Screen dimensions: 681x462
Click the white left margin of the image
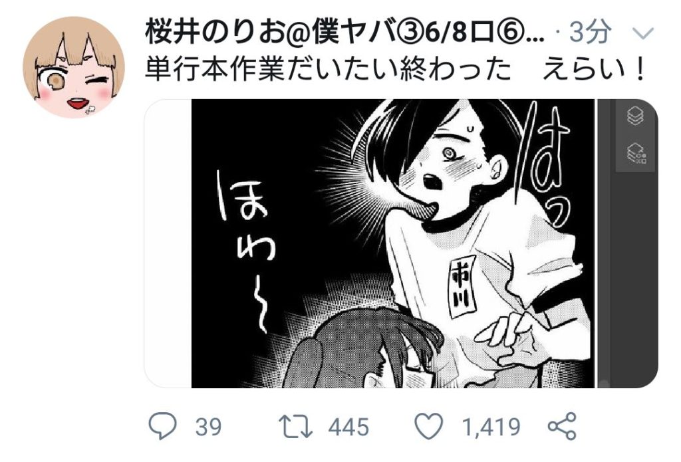168,243
